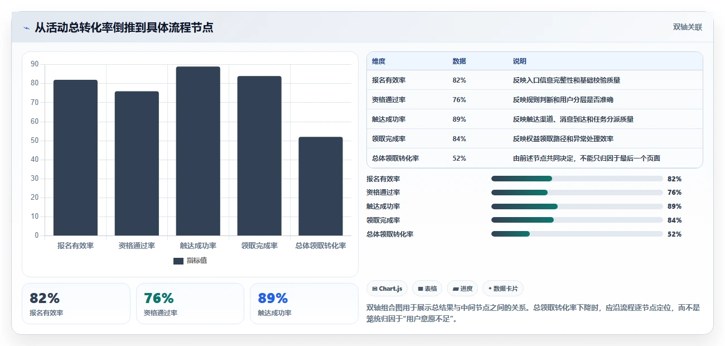Click the 82% label beside progress bar
The width and height of the screenshot is (725, 346).
tap(674, 179)
